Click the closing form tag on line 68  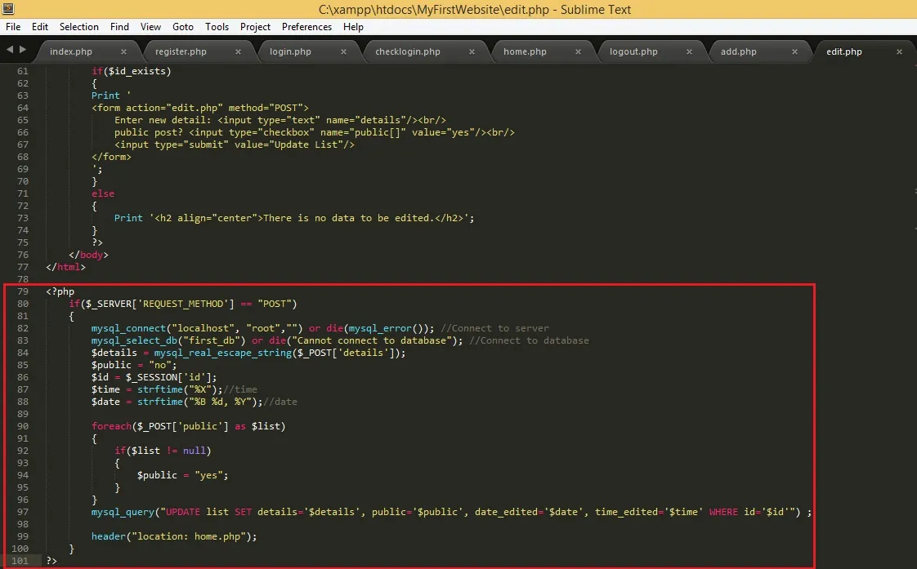pos(111,157)
